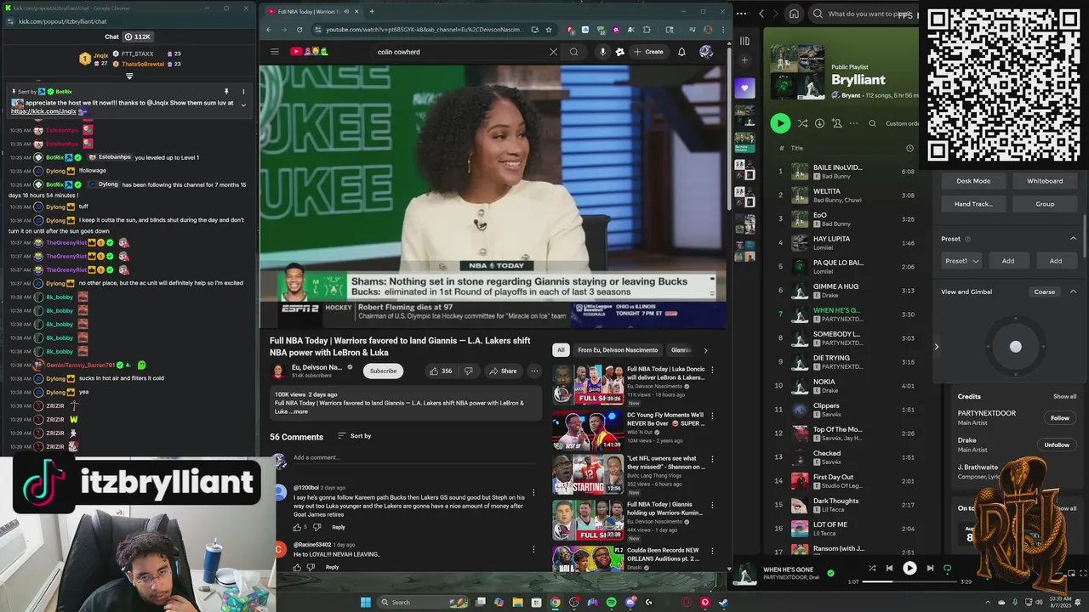
Task: Open the YouTube Create button
Action: click(x=648, y=52)
